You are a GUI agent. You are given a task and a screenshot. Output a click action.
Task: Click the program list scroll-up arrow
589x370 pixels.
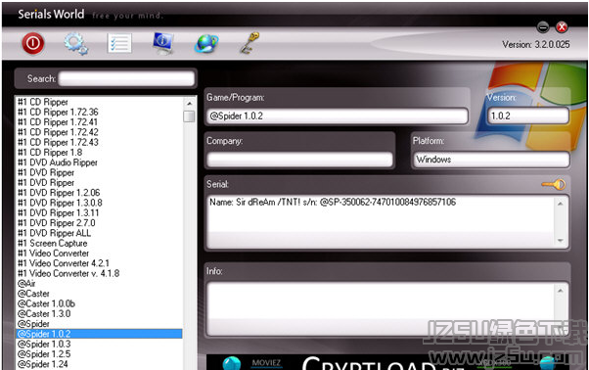(190, 103)
